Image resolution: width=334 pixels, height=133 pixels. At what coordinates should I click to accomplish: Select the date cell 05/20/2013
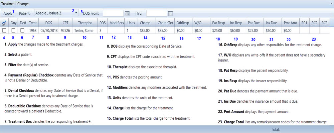(x=49, y=31)
